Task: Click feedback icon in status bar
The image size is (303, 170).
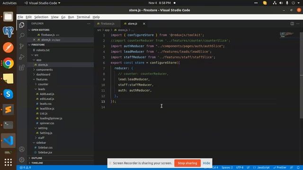Action: [292, 168]
